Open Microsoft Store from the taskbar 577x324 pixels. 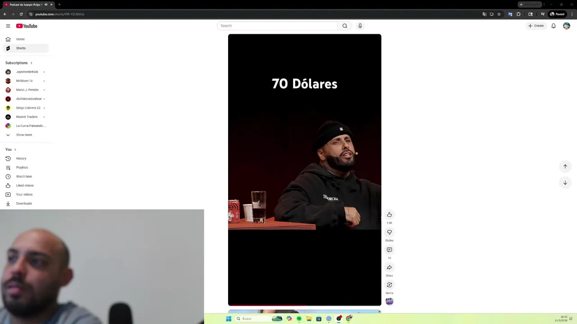click(x=319, y=319)
